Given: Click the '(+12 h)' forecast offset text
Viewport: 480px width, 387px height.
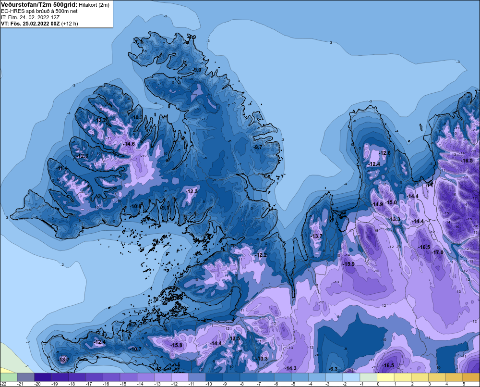Looking at the screenshot, I should (70, 24).
